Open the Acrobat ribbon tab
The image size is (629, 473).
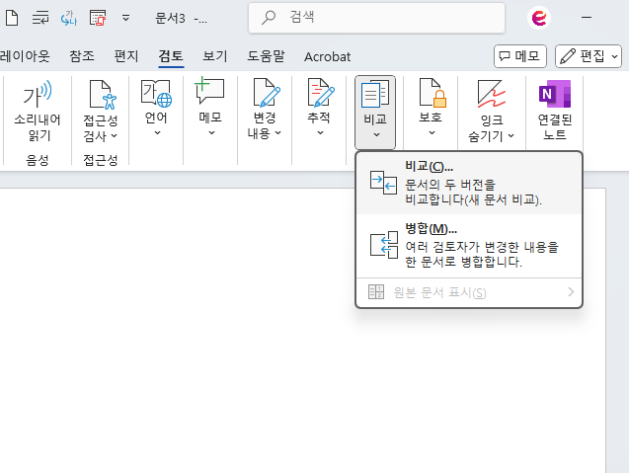click(328, 56)
